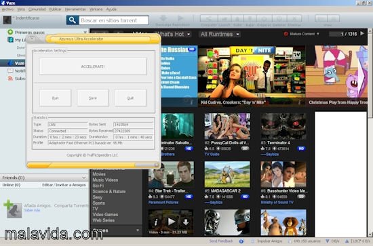This screenshot has width=373, height=246.
Task: Open the Star Trek - Trailer thumbnail
Action: click(171, 175)
